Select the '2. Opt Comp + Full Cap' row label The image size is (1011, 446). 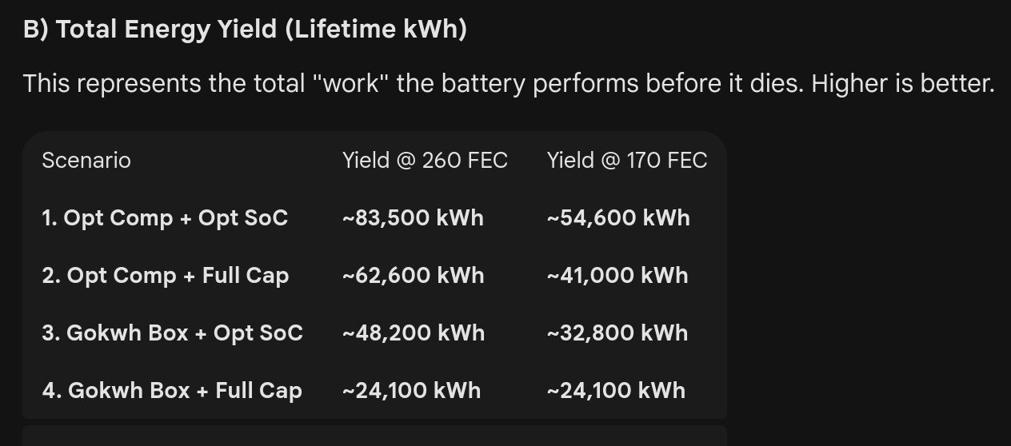click(x=166, y=276)
